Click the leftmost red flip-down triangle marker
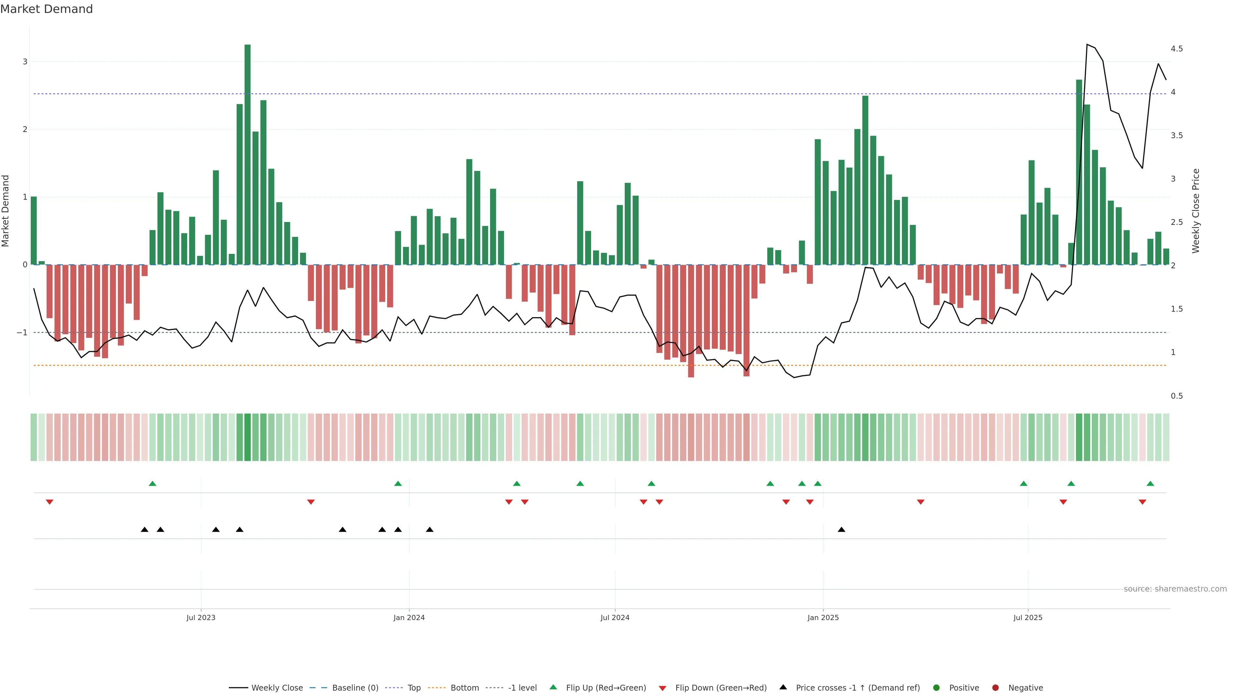The image size is (1243, 699). (x=49, y=502)
